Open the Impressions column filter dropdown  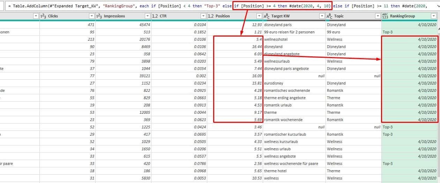148,16
